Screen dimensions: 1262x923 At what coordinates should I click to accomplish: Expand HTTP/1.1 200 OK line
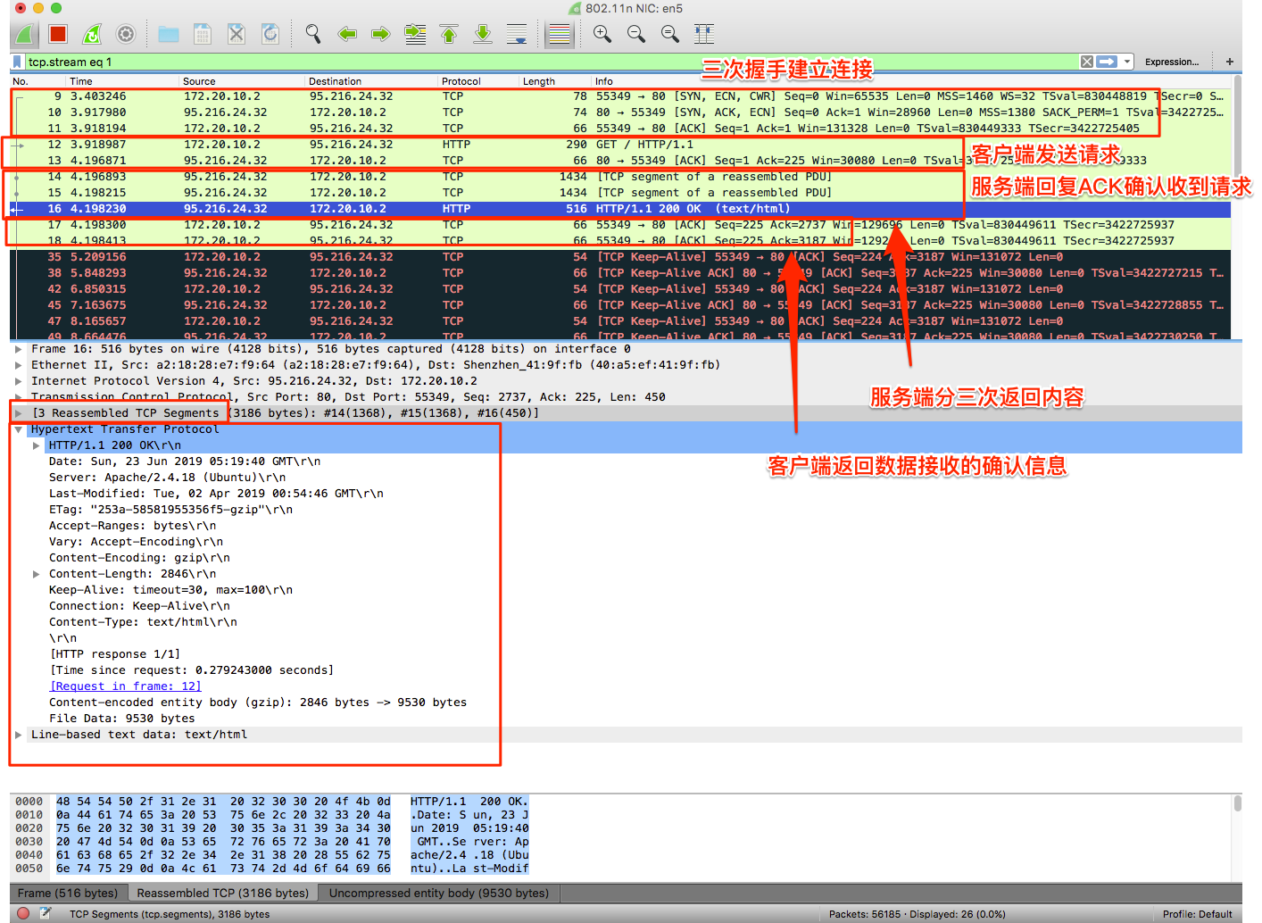click(x=37, y=445)
